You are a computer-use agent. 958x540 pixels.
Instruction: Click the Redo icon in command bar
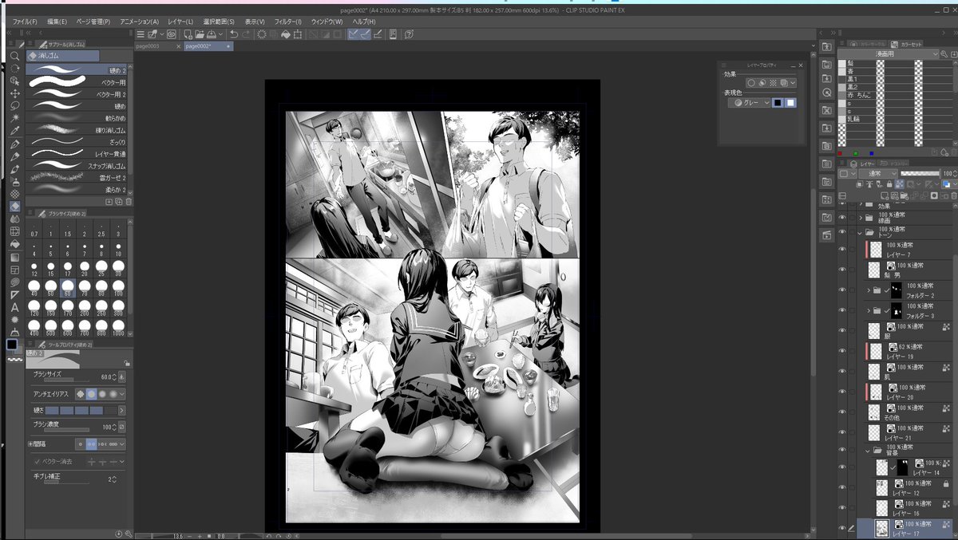tap(246, 34)
